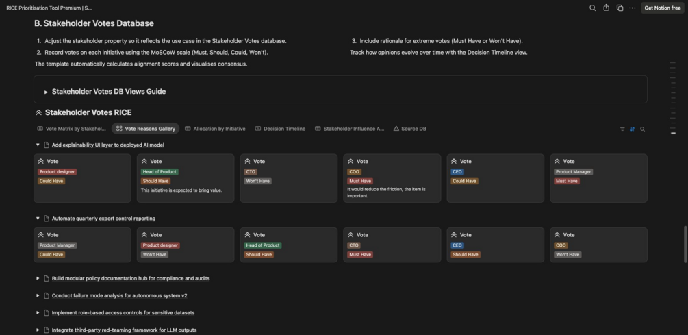Image resolution: width=688 pixels, height=335 pixels.
Task: Switch to the Decision Timeline tab
Action: (x=280, y=129)
